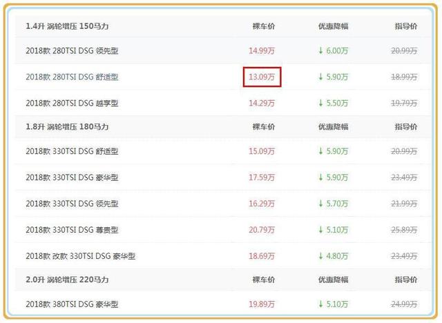Click 23.49万 guide price in the 改款 row
The image size is (442, 323).
(x=404, y=256)
